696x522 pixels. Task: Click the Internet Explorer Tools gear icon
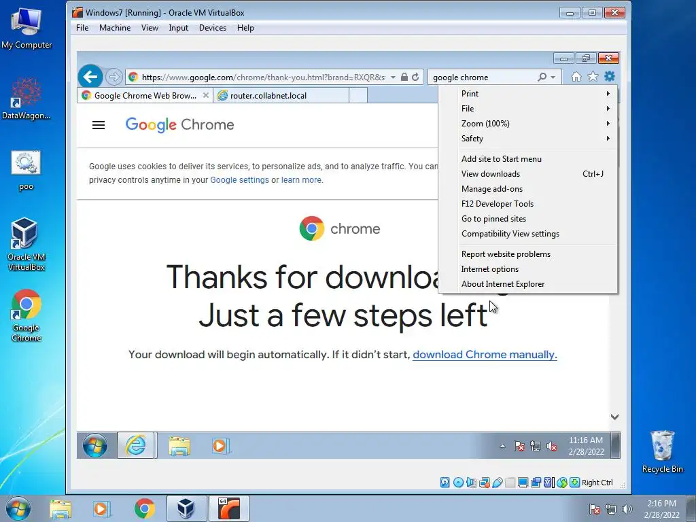tap(610, 76)
